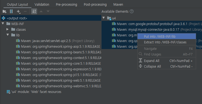
Task: Click the Web facet resources icon
Action: click(x=9, y=92)
